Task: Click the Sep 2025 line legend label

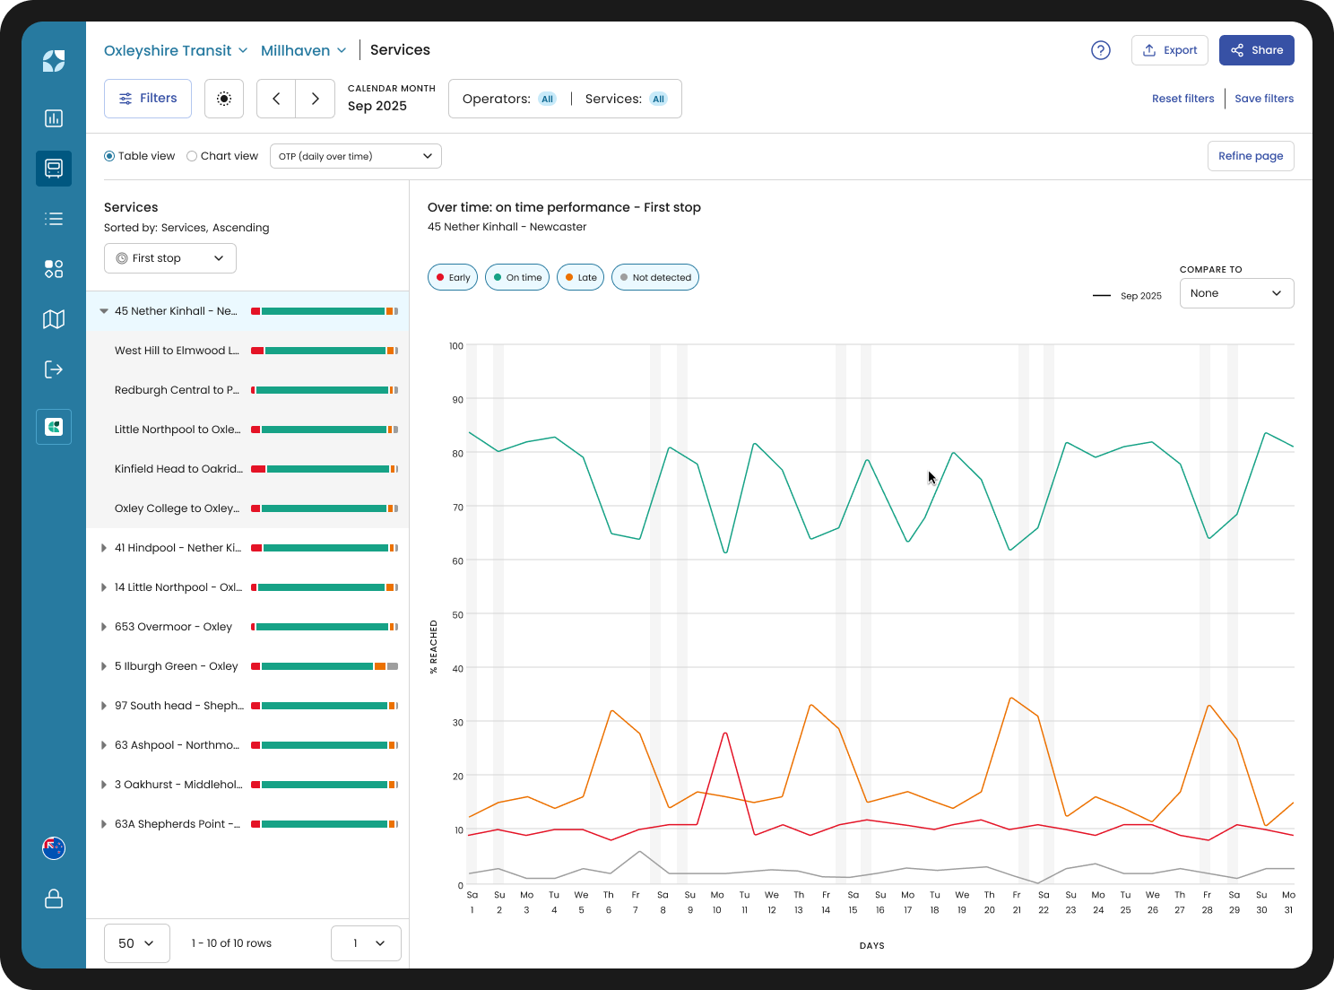Action: pos(1141,296)
